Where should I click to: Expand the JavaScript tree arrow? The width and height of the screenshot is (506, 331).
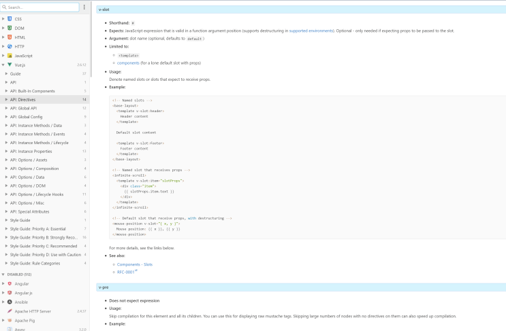click(x=3, y=56)
